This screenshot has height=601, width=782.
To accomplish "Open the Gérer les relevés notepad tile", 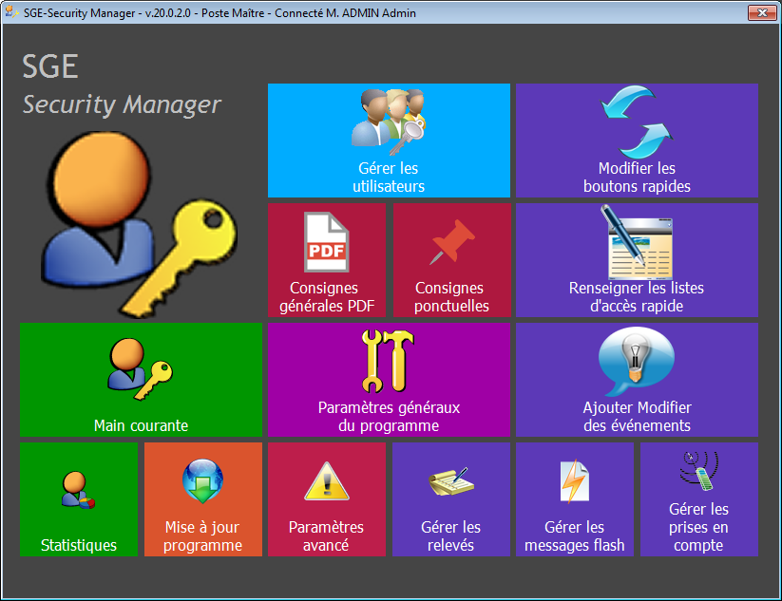I will click(x=451, y=498).
